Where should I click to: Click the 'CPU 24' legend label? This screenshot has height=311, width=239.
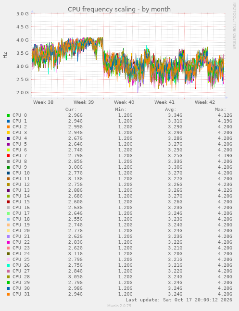21,253
